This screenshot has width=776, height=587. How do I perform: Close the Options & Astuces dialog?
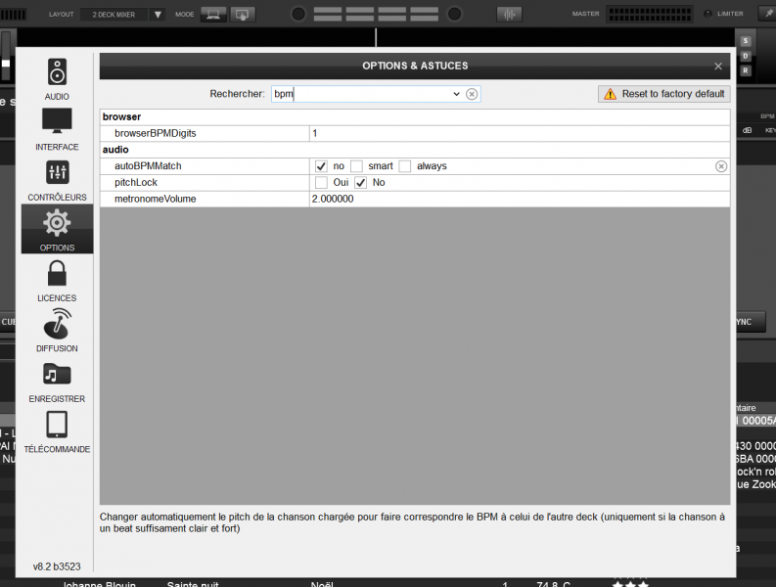point(718,67)
